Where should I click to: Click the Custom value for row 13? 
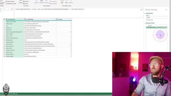[64, 46]
